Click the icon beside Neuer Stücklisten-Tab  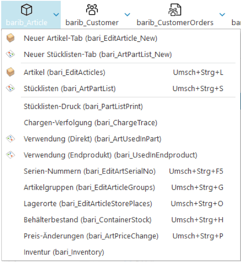[11, 54]
